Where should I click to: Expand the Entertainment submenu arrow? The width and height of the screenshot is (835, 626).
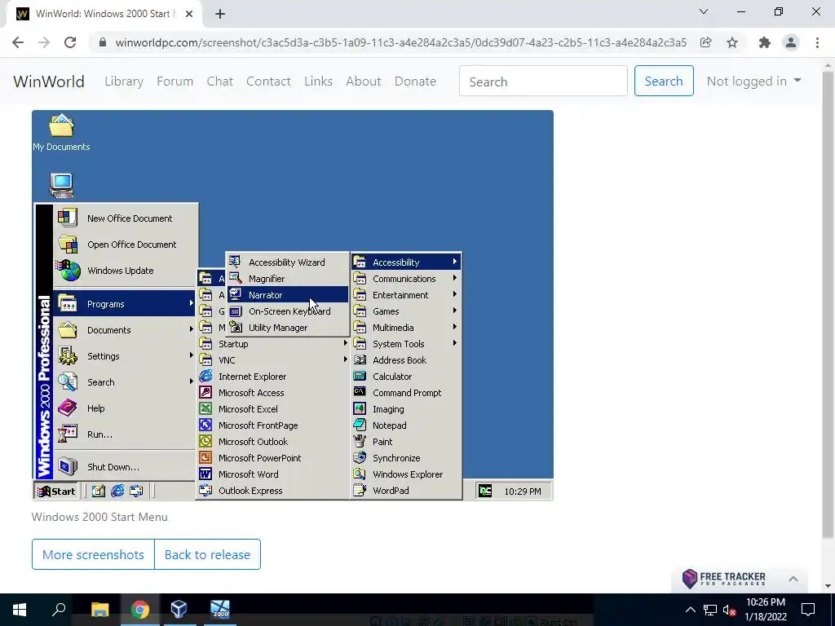pyautogui.click(x=454, y=294)
